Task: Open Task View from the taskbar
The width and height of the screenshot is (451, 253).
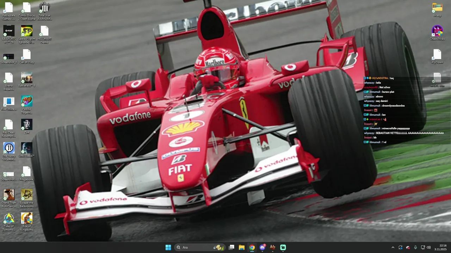Action: click(231, 247)
